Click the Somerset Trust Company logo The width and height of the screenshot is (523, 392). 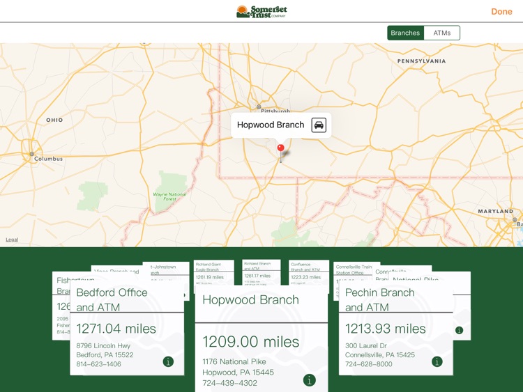click(x=261, y=11)
